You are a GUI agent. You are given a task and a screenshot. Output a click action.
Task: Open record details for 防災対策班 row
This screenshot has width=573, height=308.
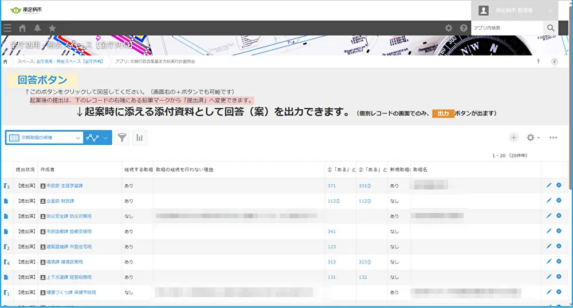(6, 216)
